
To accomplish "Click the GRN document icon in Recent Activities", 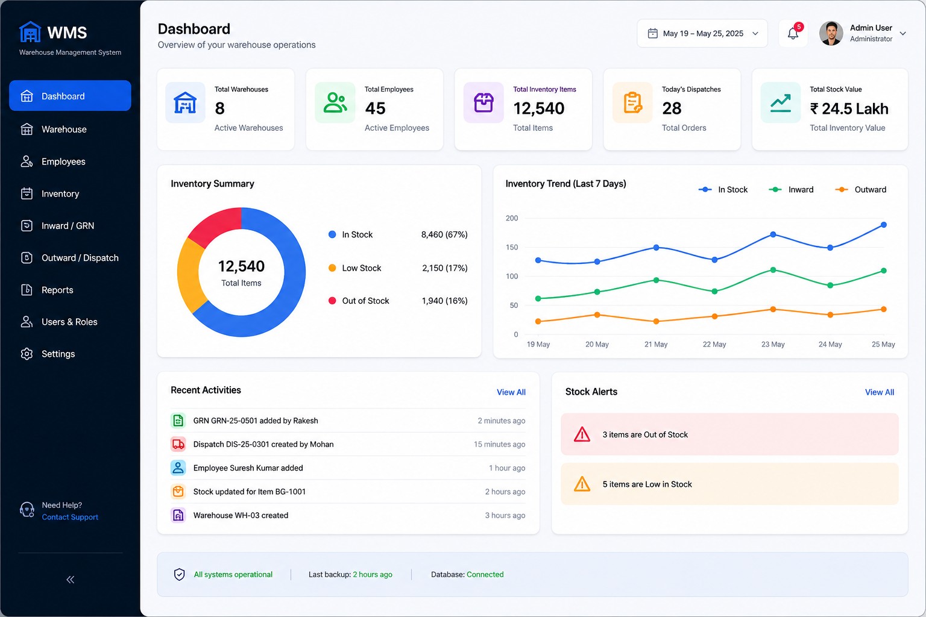I will point(178,421).
